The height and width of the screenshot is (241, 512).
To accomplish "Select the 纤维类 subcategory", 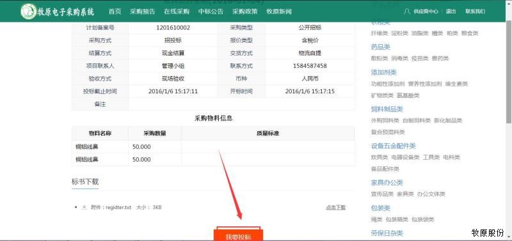I will point(380,33).
